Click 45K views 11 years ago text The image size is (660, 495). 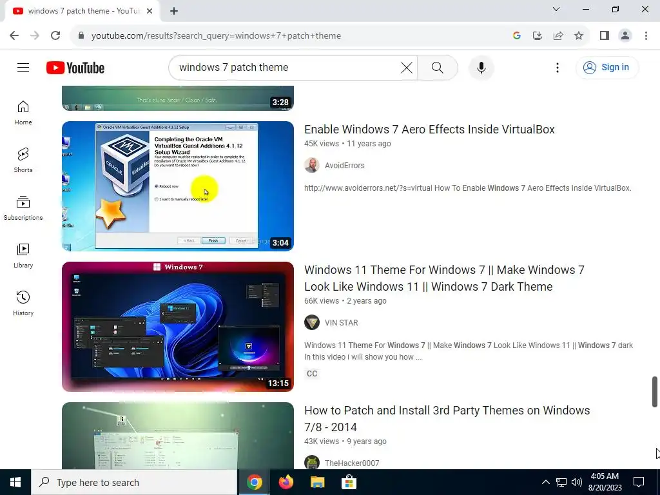(x=347, y=144)
